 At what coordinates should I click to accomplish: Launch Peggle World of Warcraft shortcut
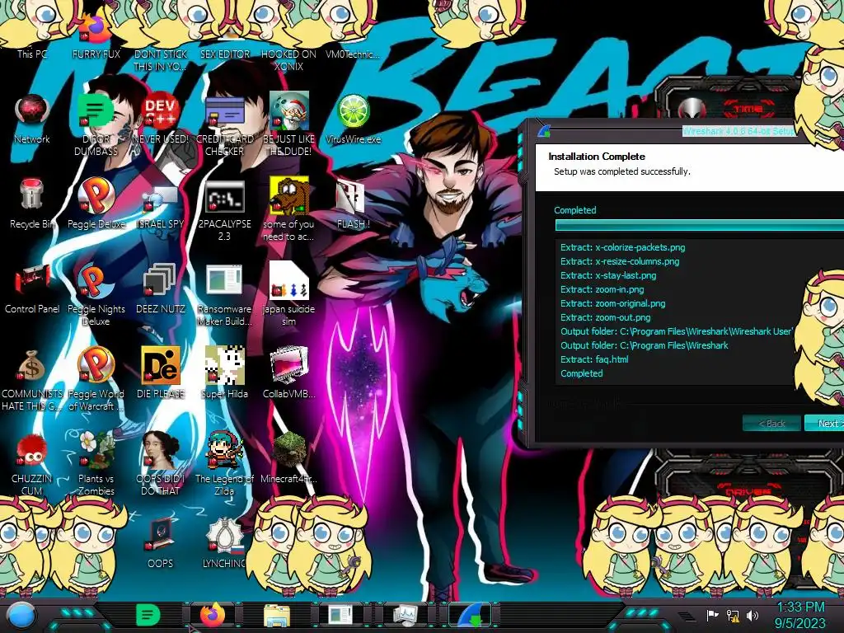tap(96, 377)
